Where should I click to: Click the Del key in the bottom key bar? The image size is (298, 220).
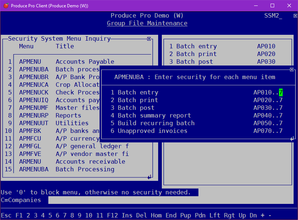coord(142,216)
